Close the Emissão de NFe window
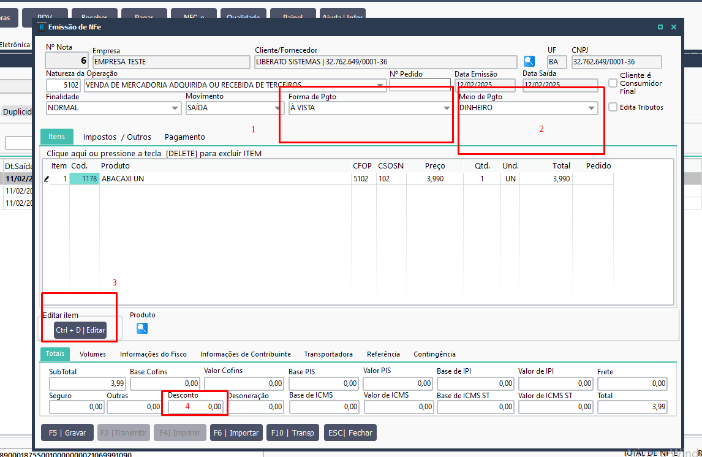The width and height of the screenshot is (702, 457). pos(673,27)
